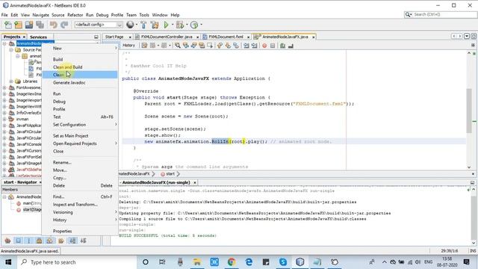Open the Properties context menu entry
Image resolution: width=478 pixels, height=269 pixels.
click(63, 231)
